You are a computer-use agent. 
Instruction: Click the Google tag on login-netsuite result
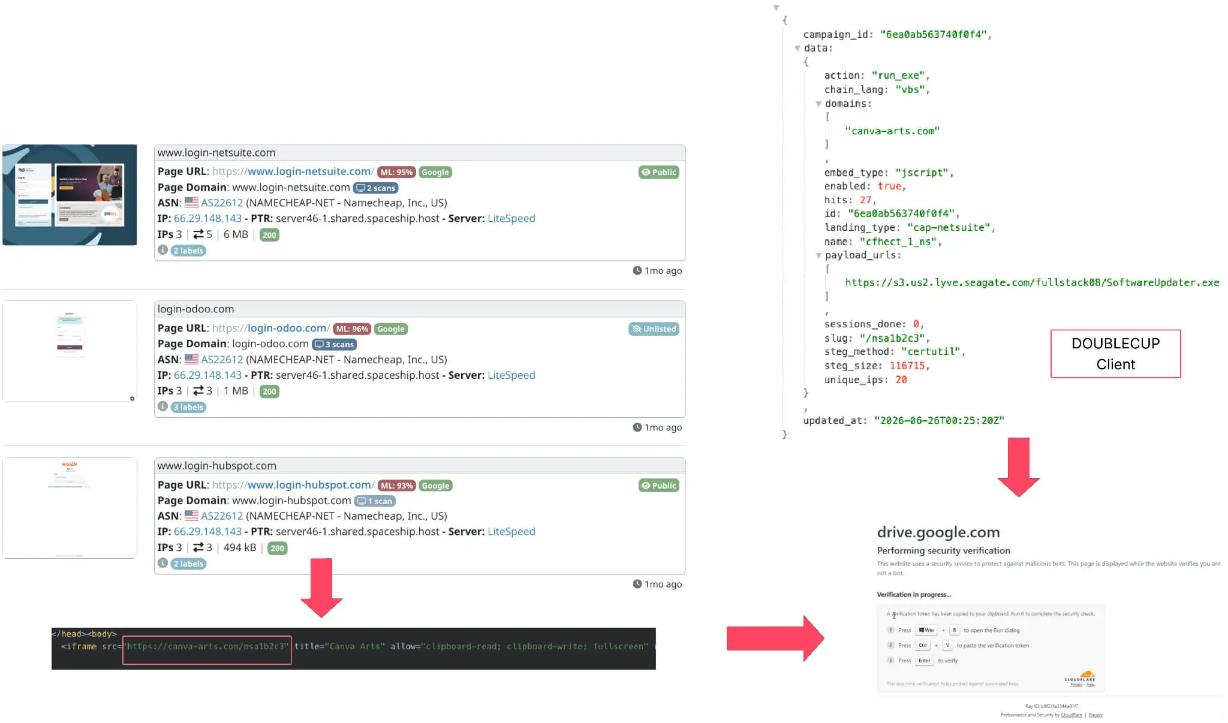[x=435, y=172]
